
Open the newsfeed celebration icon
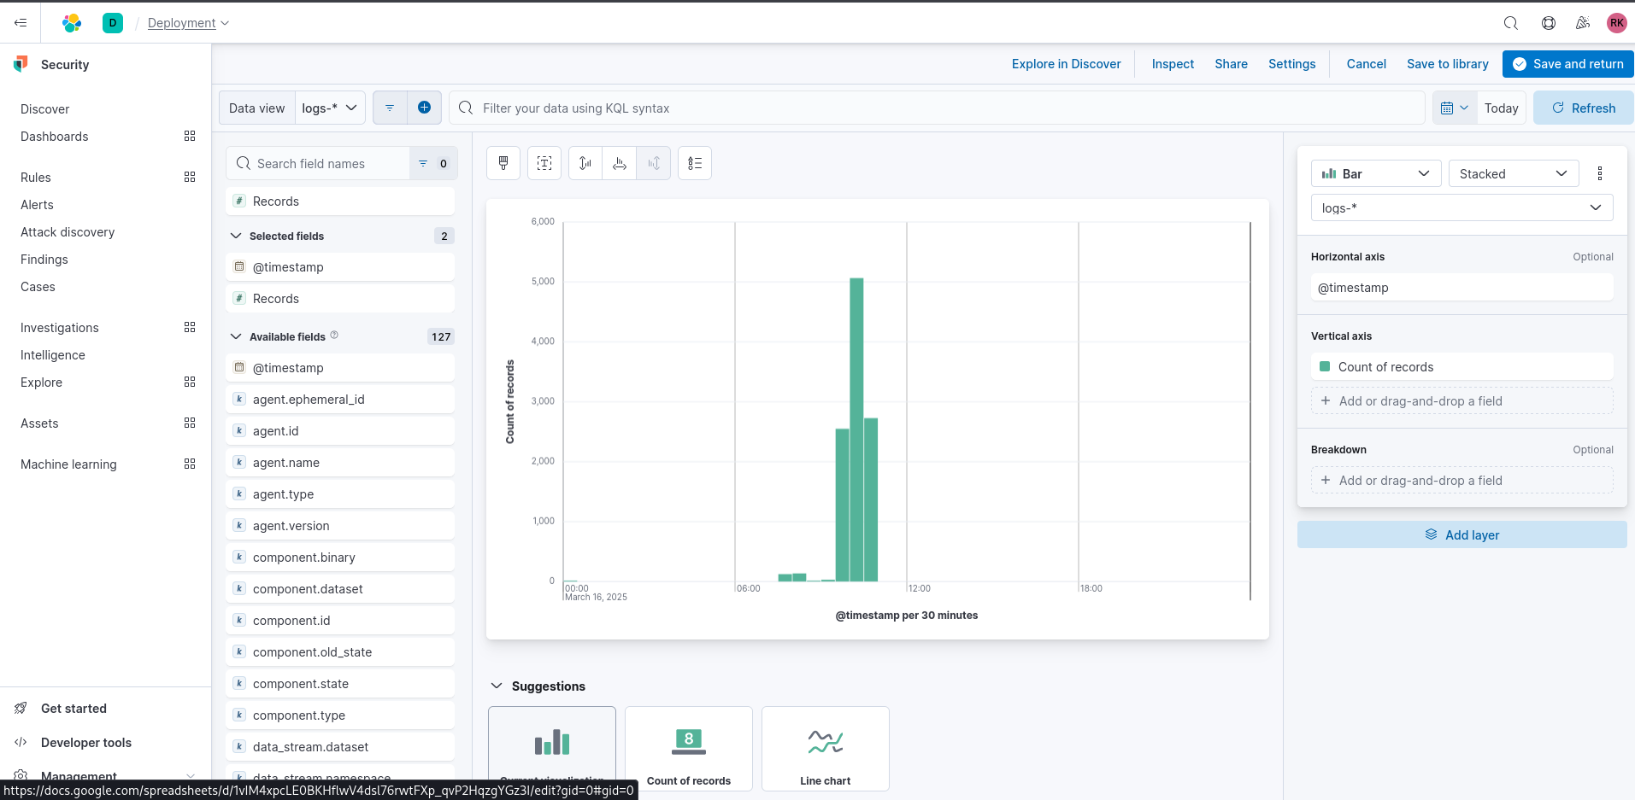click(x=1583, y=23)
